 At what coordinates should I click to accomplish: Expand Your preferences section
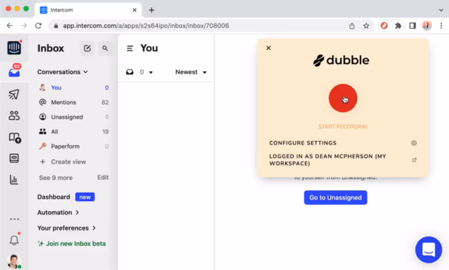pos(66,228)
